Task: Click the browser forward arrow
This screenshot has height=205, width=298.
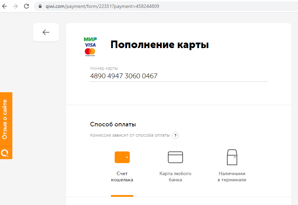Action: [x=15, y=6]
